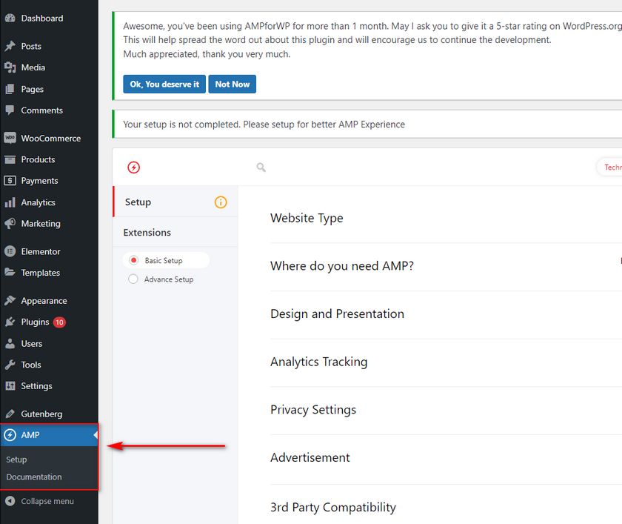Viewport: 622px width, 524px height.
Task: Select the Basic Setup radio button
Action: click(134, 260)
